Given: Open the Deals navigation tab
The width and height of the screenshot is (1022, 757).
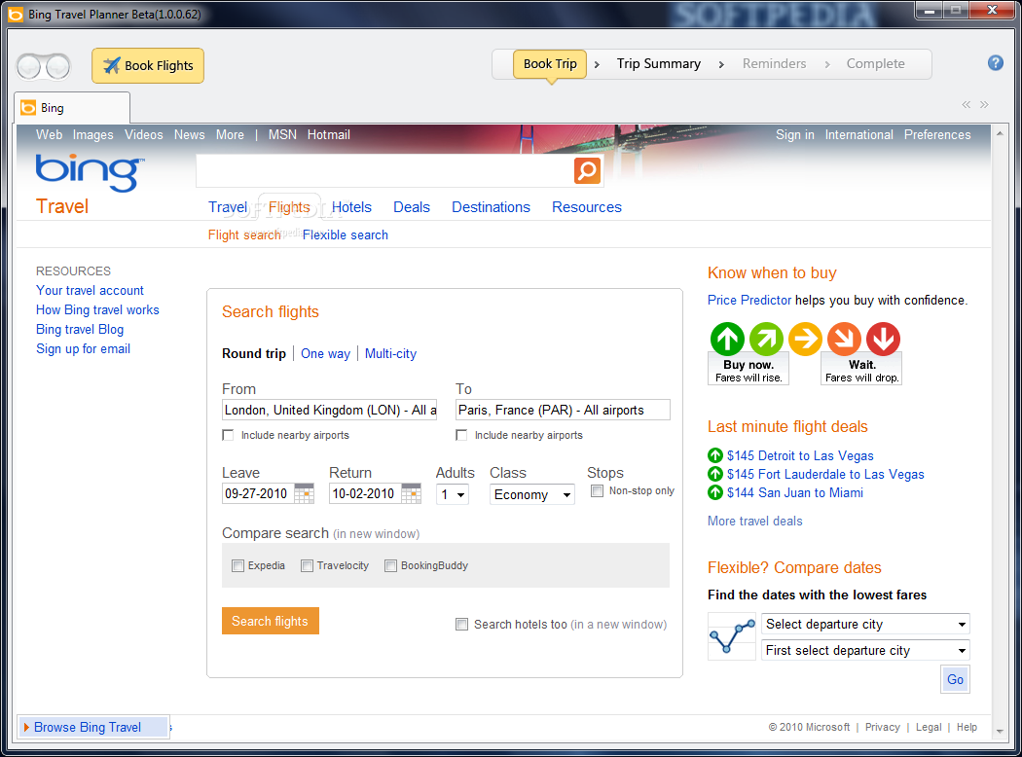Looking at the screenshot, I should [412, 207].
